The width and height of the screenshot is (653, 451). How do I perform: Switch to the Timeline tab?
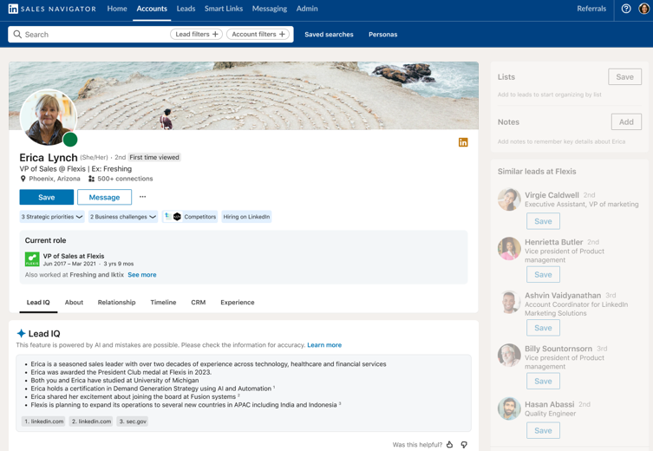pyautogui.click(x=163, y=303)
